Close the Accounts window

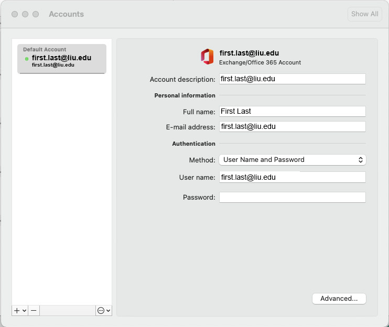(x=15, y=14)
